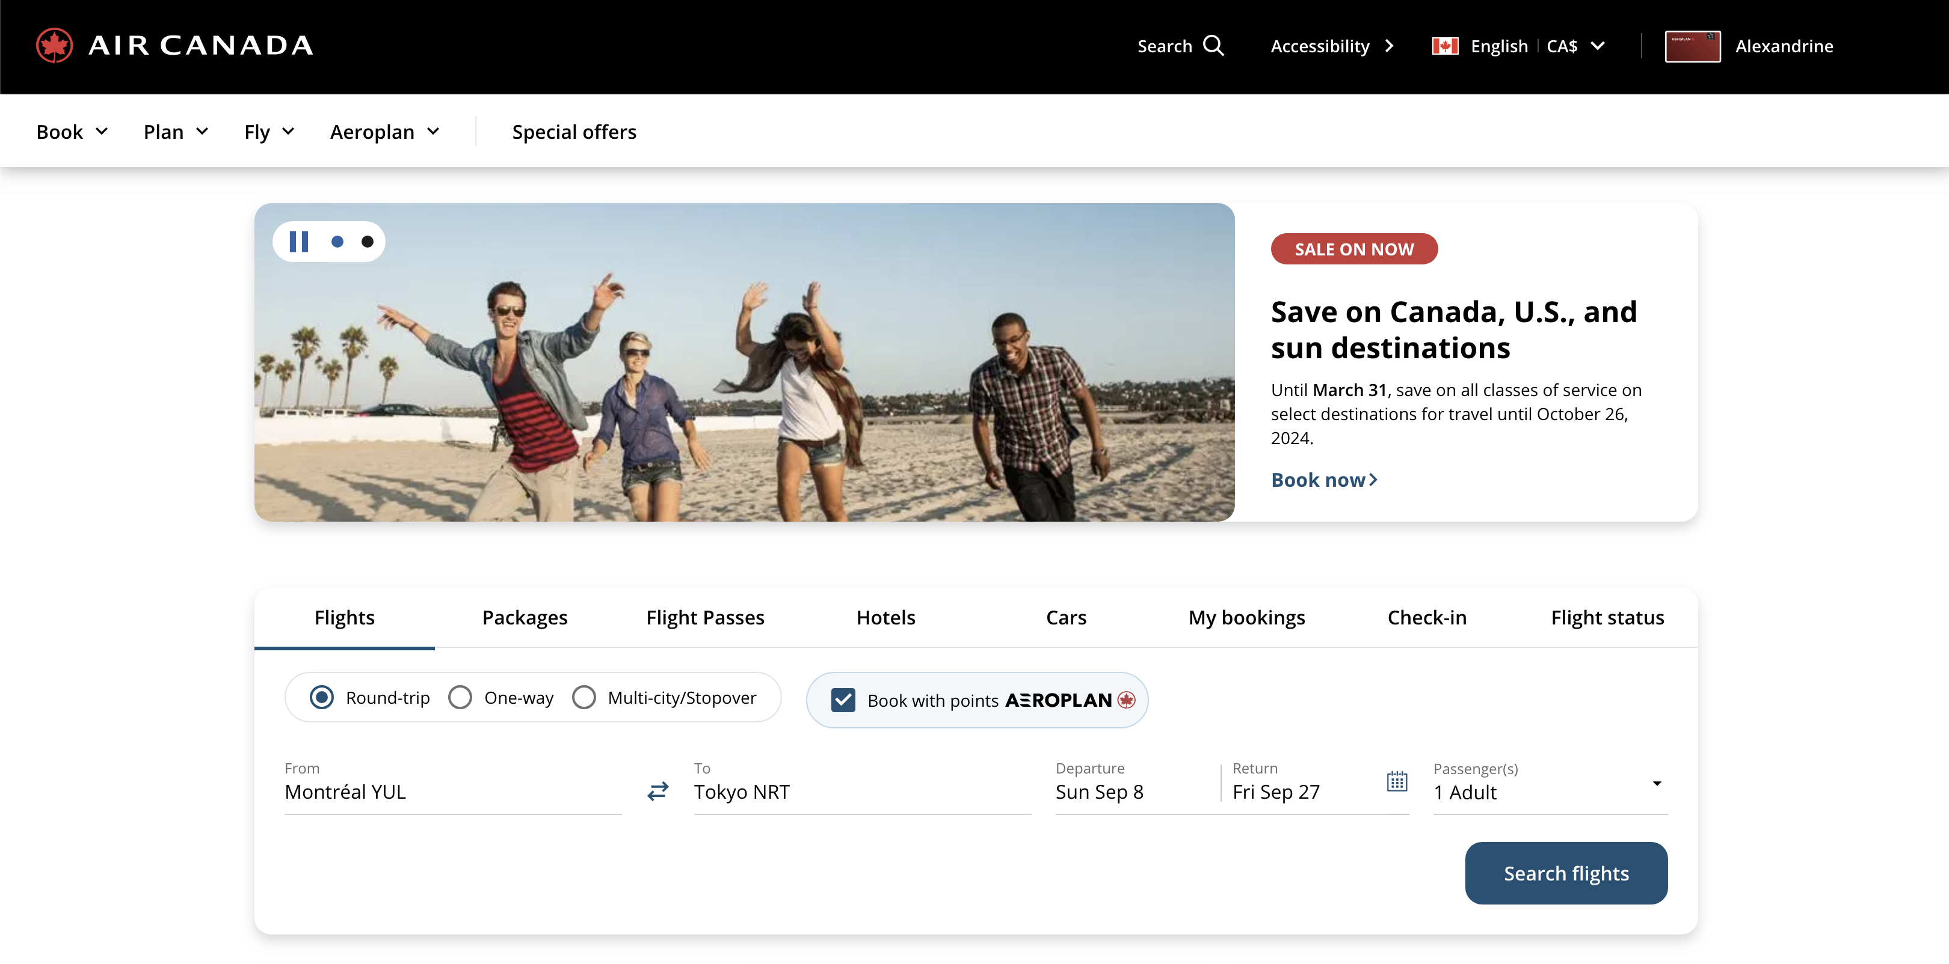The image size is (1949, 964).
Task: Uncheck Book with points checkbox
Action: click(x=843, y=700)
